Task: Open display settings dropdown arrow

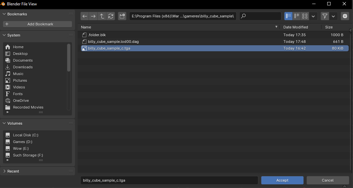Action: click(x=313, y=16)
